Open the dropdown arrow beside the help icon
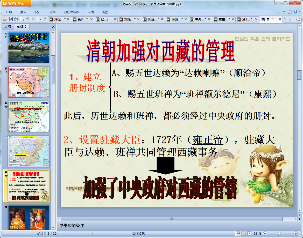Image resolution: width=303 pixels, height=238 pixels. (299, 12)
